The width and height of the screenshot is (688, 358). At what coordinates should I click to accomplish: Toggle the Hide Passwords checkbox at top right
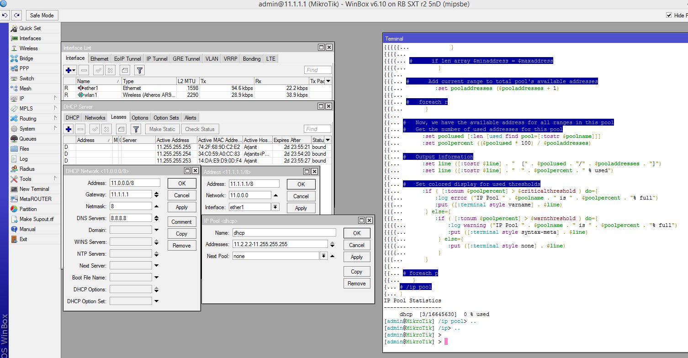click(669, 15)
